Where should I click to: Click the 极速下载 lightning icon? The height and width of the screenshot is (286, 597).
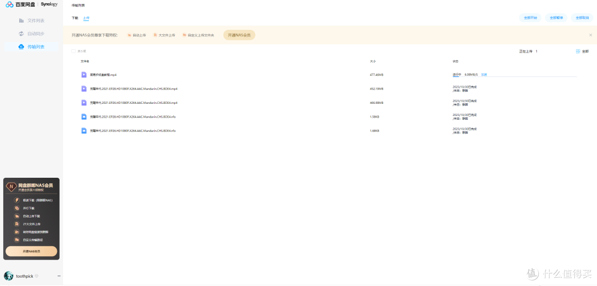17,200
